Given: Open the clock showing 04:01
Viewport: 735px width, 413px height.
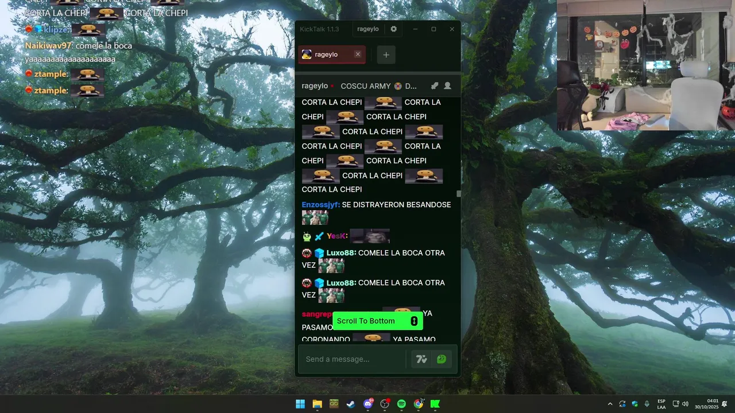Looking at the screenshot, I should pyautogui.click(x=707, y=404).
